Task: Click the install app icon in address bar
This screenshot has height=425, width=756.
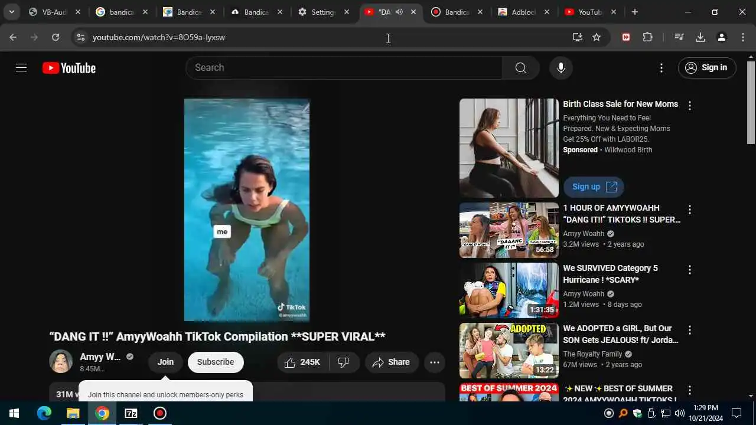Action: click(x=577, y=37)
